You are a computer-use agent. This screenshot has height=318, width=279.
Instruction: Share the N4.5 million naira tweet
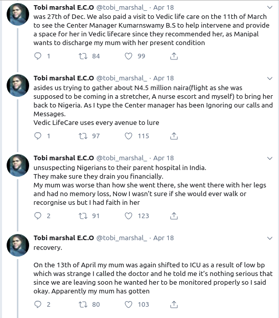[174, 136]
